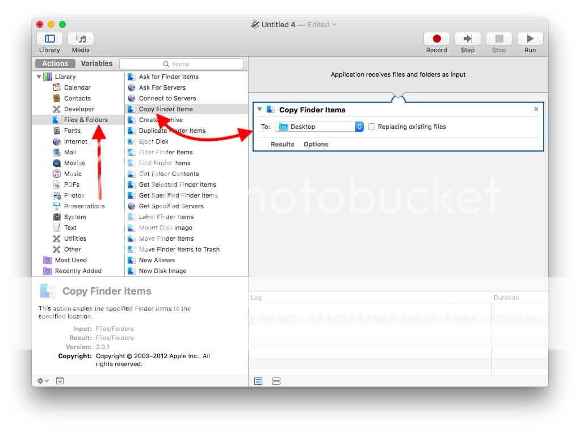The height and width of the screenshot is (432, 580).
Task: Select the PDFs category icon
Action: coord(57,184)
